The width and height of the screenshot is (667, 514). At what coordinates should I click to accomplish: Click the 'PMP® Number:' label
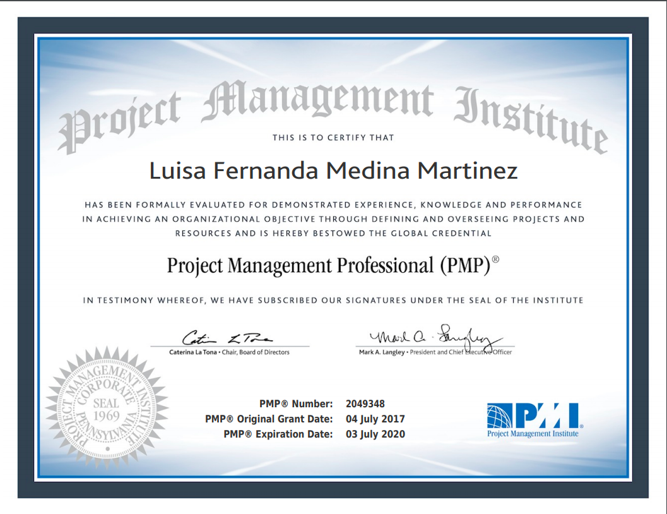tap(296, 404)
